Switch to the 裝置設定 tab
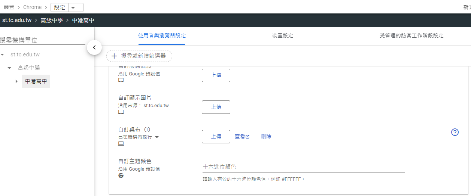471x196 pixels. point(283,36)
